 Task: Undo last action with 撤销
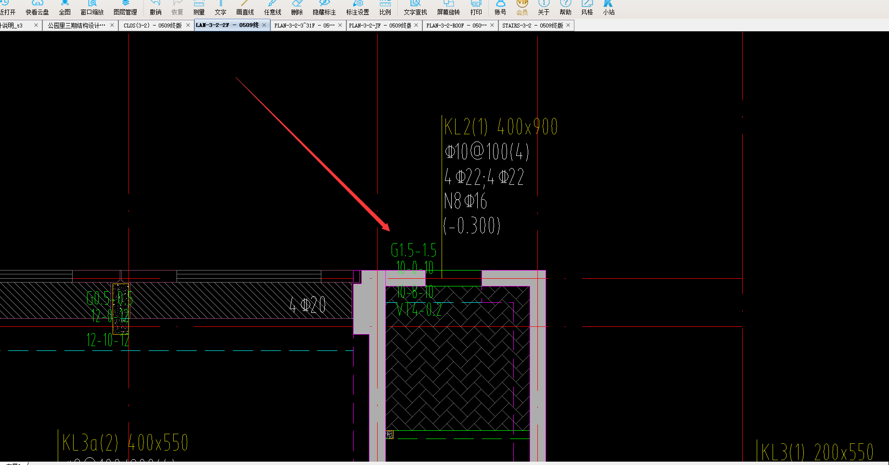click(155, 8)
